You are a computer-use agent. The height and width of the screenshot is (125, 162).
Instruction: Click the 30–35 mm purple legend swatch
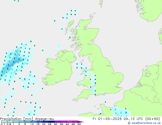pos(57,122)
